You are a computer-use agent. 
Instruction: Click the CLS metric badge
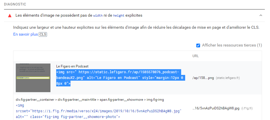[x=43, y=34]
